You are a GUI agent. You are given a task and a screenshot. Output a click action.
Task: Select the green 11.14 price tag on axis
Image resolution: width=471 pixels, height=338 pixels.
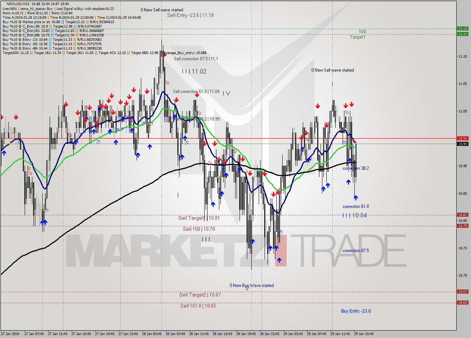coord(463,34)
